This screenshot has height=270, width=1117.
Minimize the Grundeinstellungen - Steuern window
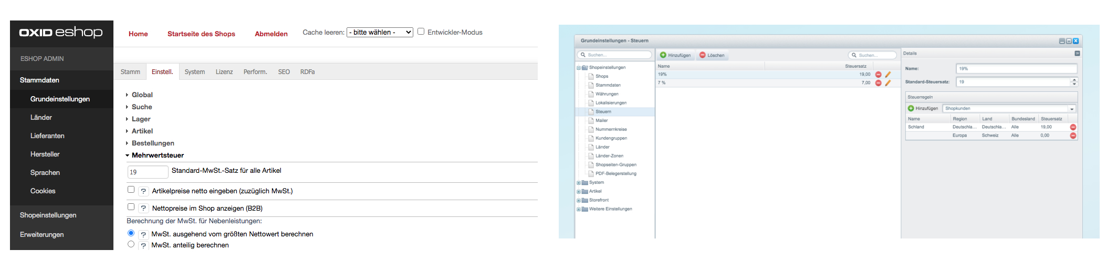pos(1062,41)
